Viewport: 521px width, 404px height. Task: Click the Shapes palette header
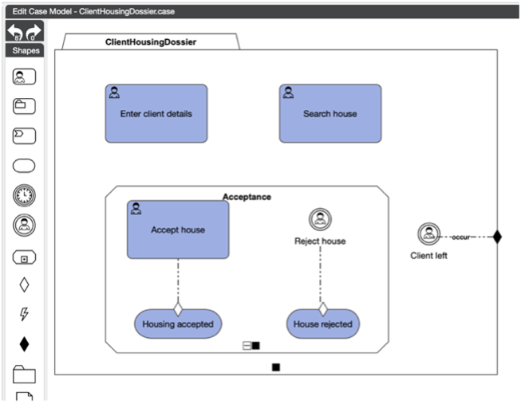click(x=25, y=51)
